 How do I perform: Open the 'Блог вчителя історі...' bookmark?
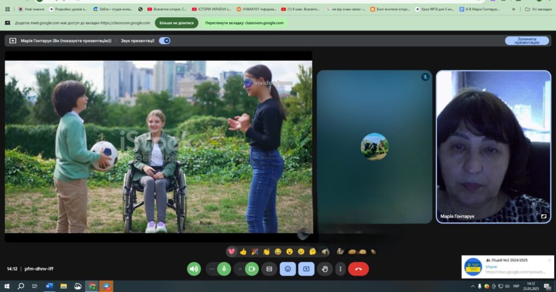pyautogui.click(x=390, y=9)
